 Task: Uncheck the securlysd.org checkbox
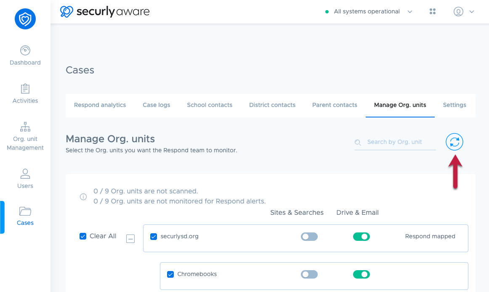[x=154, y=237]
